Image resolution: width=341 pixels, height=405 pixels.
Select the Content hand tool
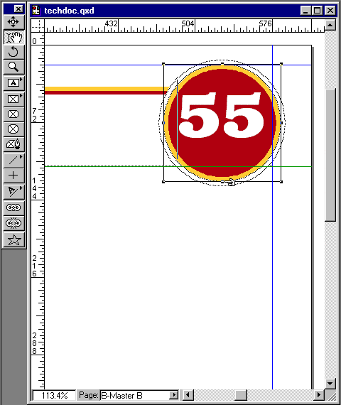point(14,37)
